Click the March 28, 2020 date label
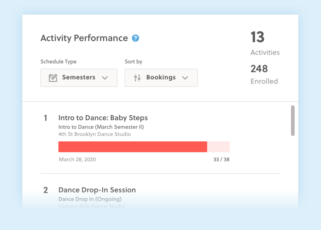 tap(77, 159)
